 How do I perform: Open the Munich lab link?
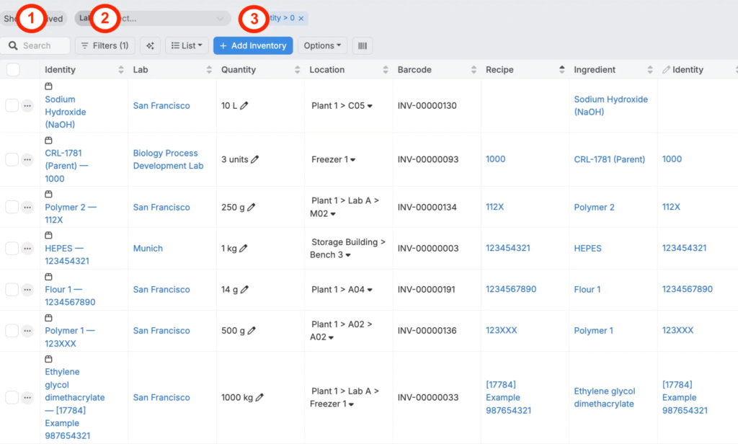[x=148, y=249]
